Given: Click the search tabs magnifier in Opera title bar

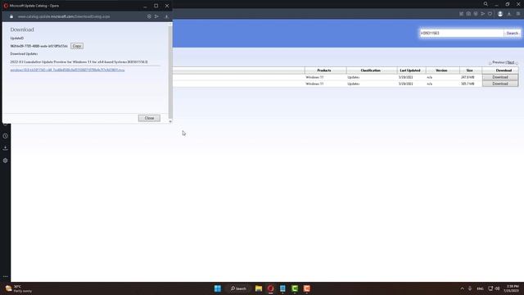Looking at the screenshot, I should pos(486,4).
